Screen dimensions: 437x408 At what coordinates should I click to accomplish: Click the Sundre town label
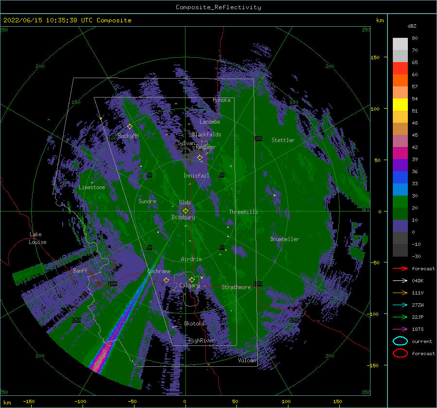147,201
